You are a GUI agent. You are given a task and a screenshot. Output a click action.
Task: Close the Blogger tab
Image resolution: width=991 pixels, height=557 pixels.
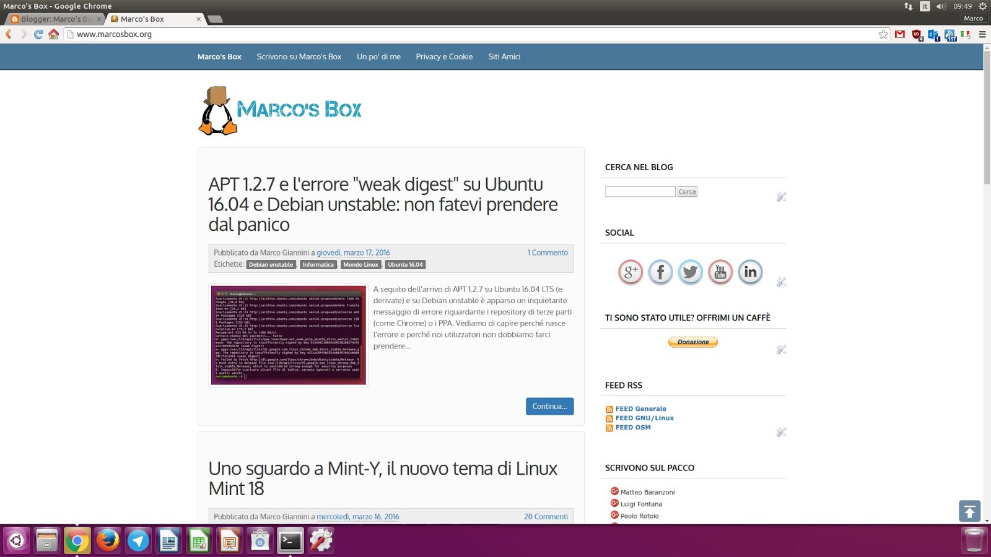click(98, 19)
